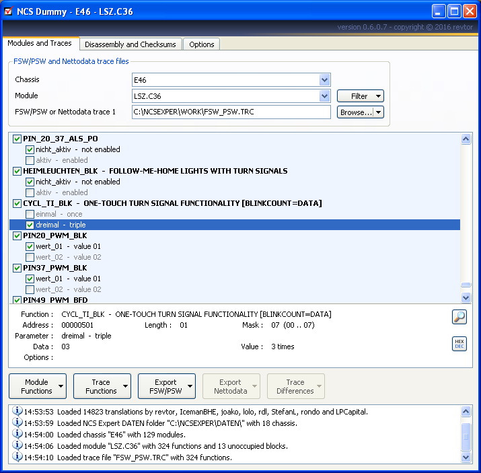Check aktiv under HEIMLEUCHTEN_BLK
Image resolution: width=481 pixels, height=473 pixels.
click(30, 192)
